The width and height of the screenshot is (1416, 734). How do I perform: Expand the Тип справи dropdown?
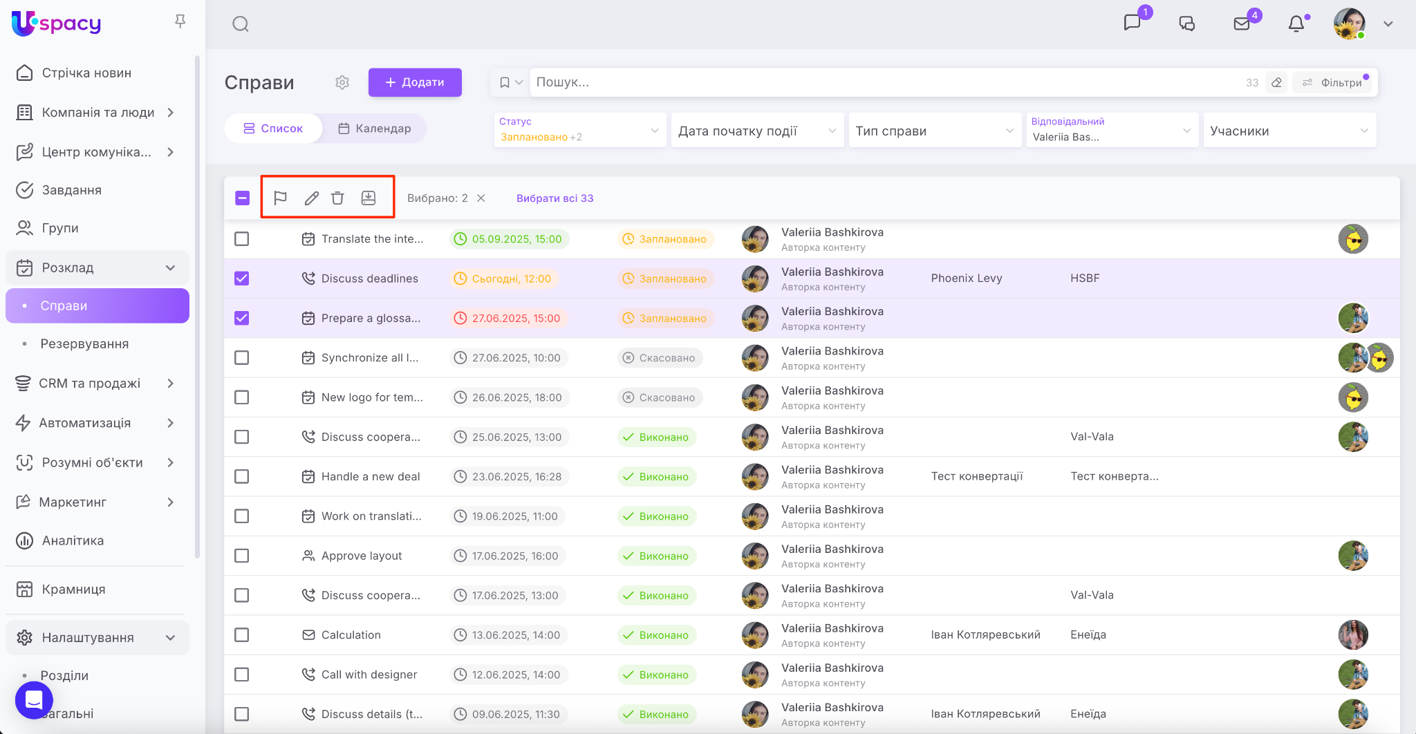(x=934, y=131)
